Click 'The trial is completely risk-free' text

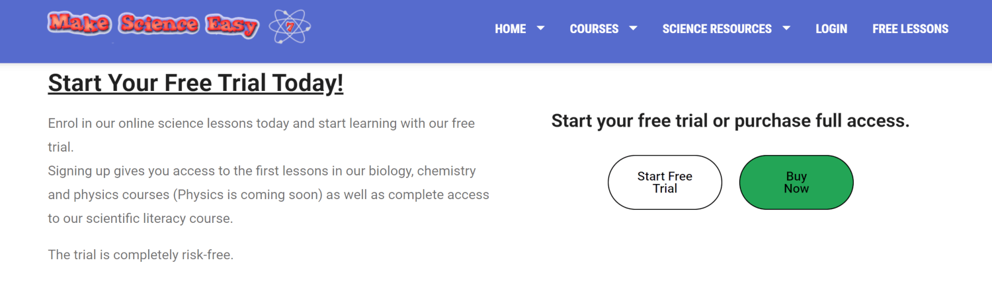coord(140,255)
